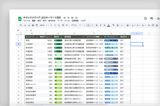Open the キーワード column filter arrow
The image size is (160, 106).
tap(37, 37)
